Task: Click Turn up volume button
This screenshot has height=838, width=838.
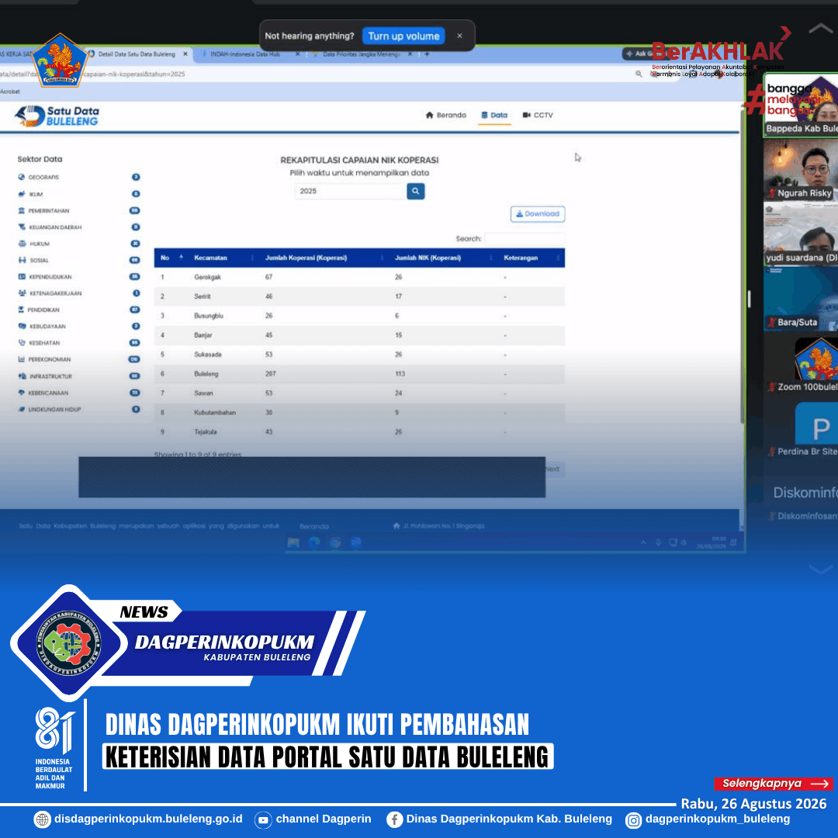Action: click(403, 36)
